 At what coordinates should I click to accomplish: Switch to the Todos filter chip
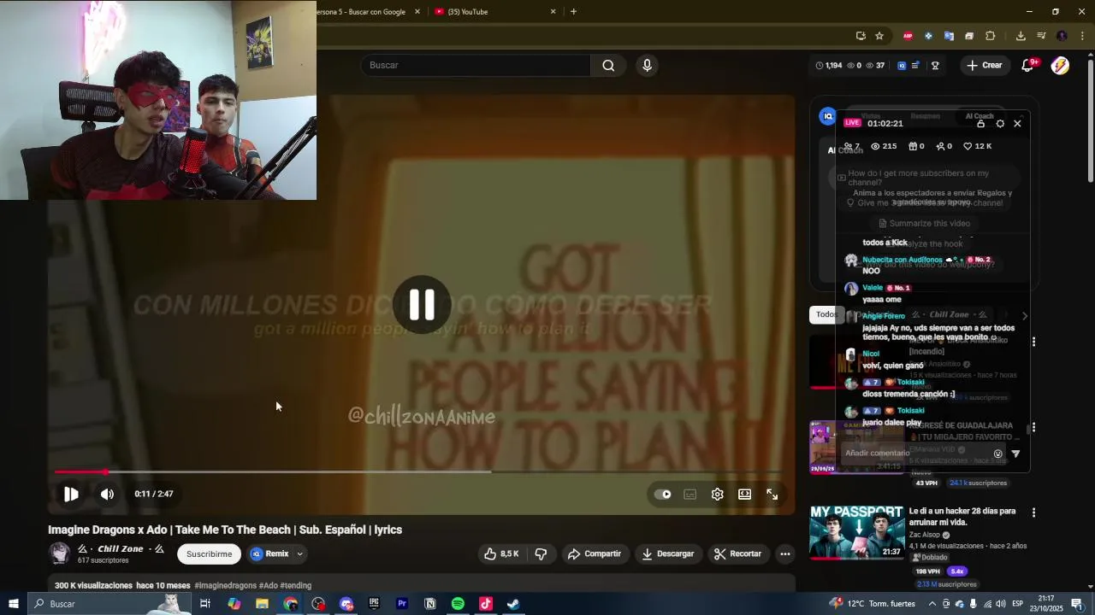(826, 314)
